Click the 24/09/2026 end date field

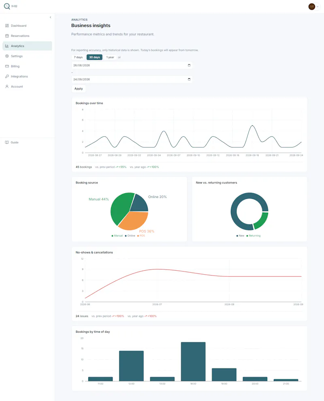[132, 79]
